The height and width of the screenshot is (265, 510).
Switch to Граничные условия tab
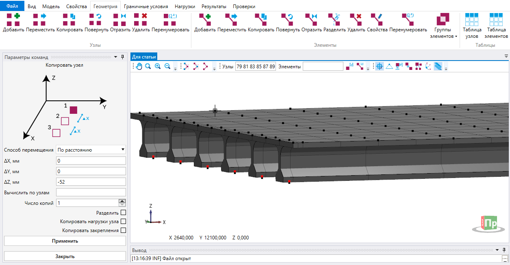pyautogui.click(x=146, y=7)
